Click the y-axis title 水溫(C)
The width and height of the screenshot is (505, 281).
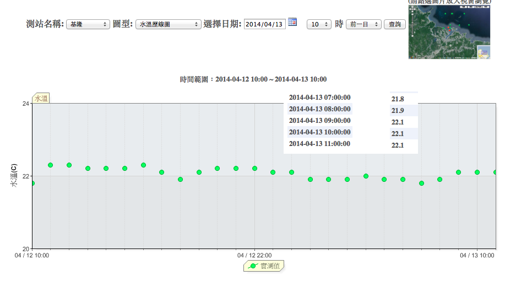(x=14, y=175)
